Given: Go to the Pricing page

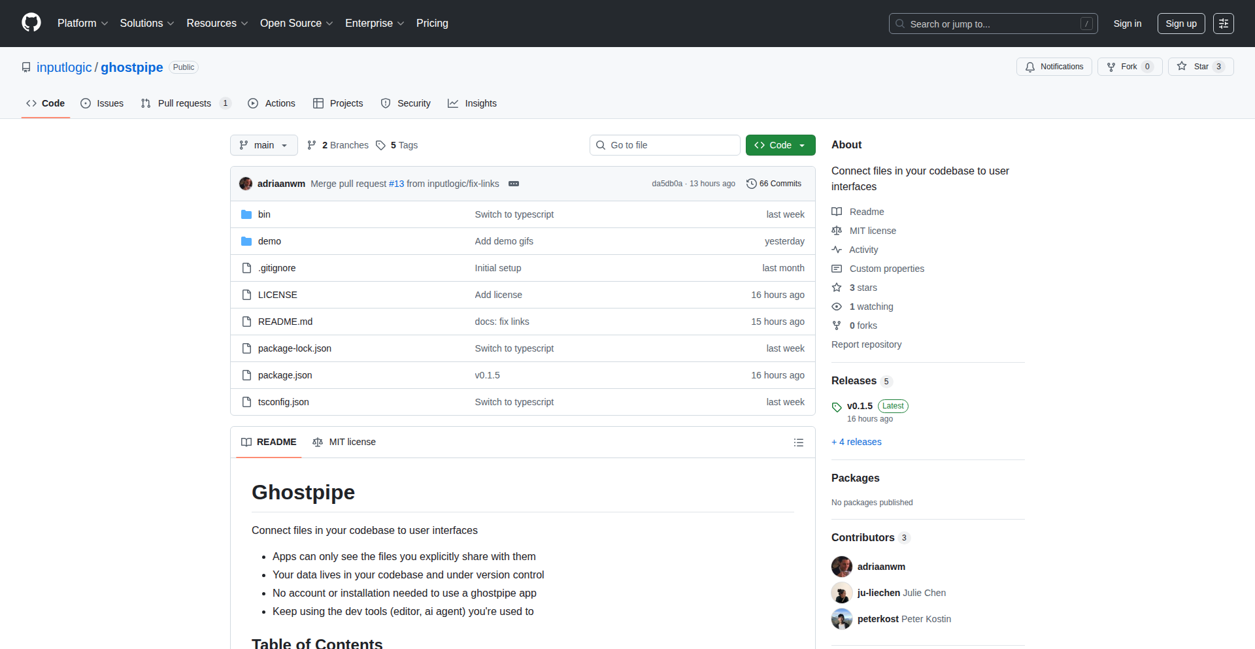Looking at the screenshot, I should pos(432,24).
